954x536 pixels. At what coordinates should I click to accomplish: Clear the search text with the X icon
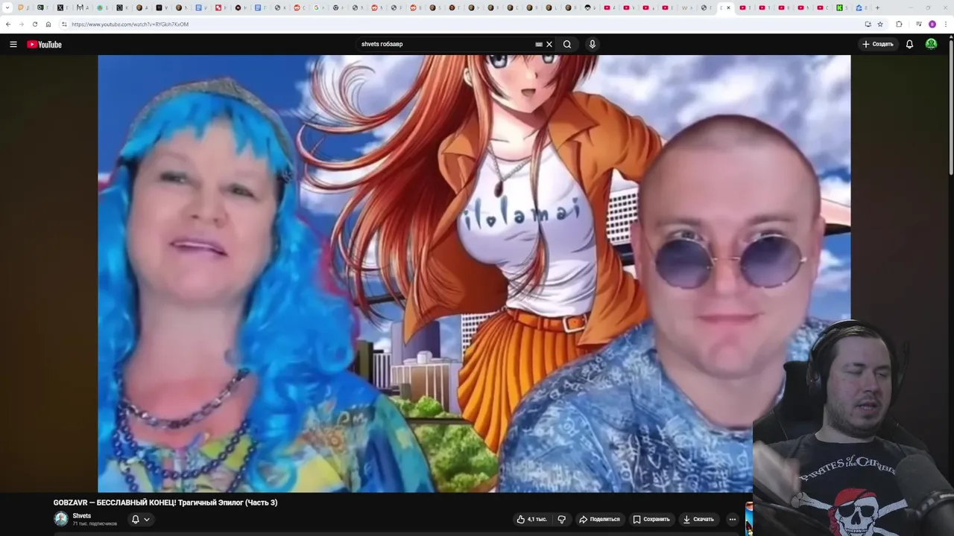tap(549, 44)
